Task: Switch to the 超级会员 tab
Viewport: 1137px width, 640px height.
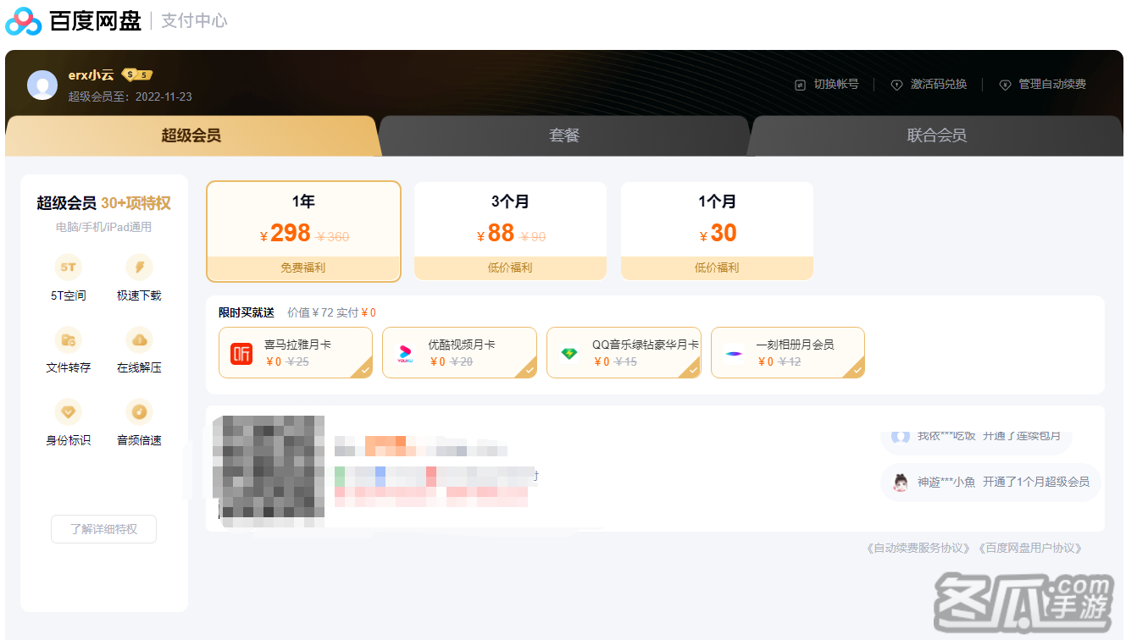Action: pos(191,135)
